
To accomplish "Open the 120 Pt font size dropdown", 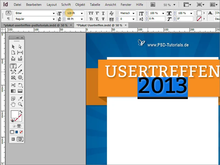I will (82, 13).
